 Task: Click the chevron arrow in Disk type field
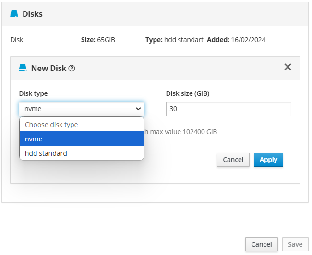138,109
